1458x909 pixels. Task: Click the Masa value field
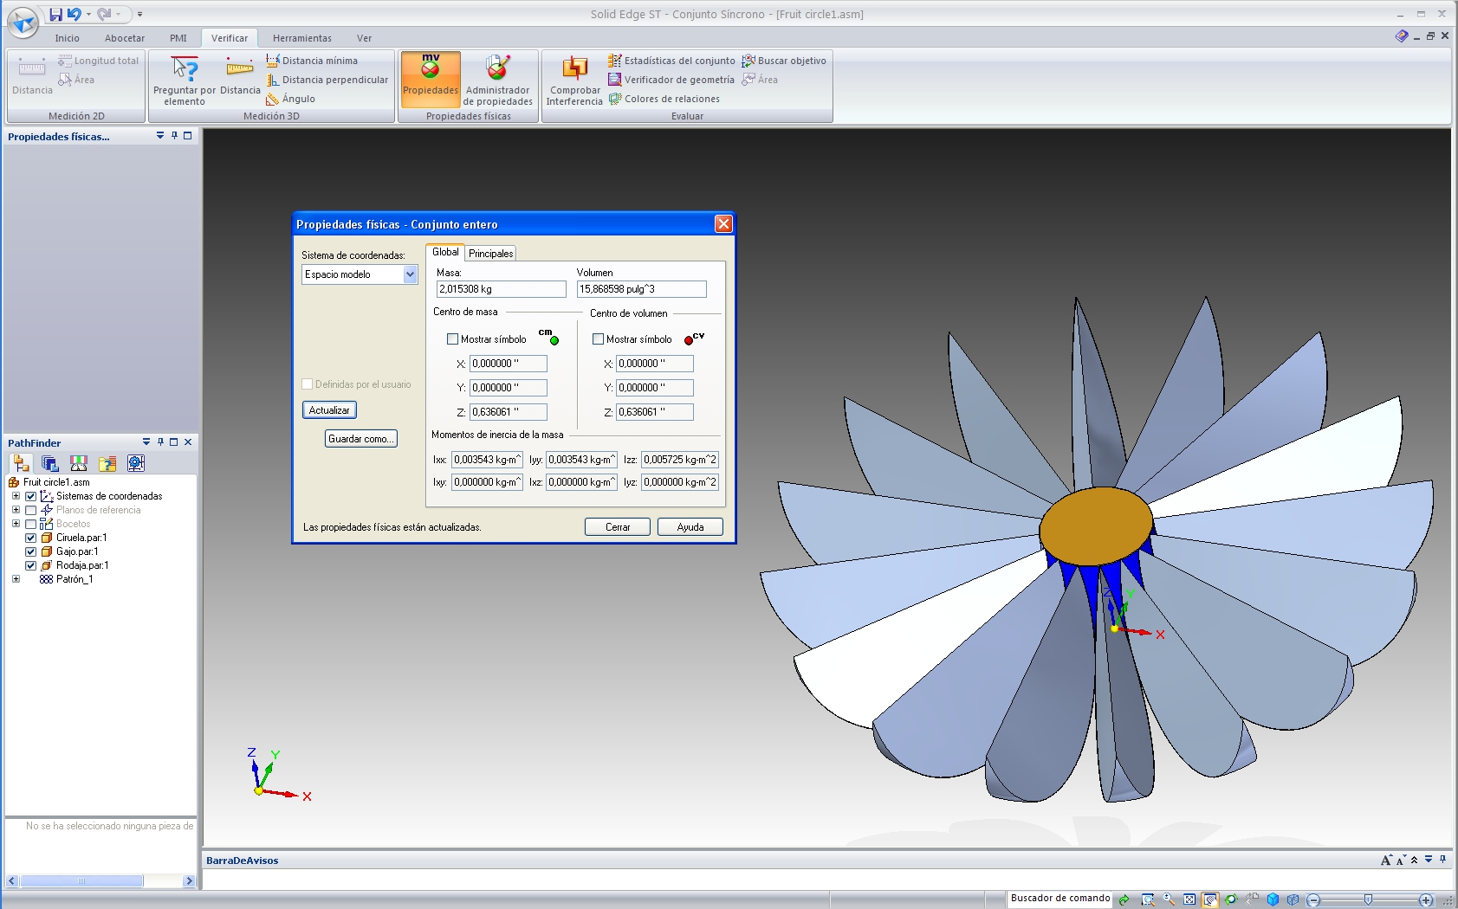pos(502,289)
